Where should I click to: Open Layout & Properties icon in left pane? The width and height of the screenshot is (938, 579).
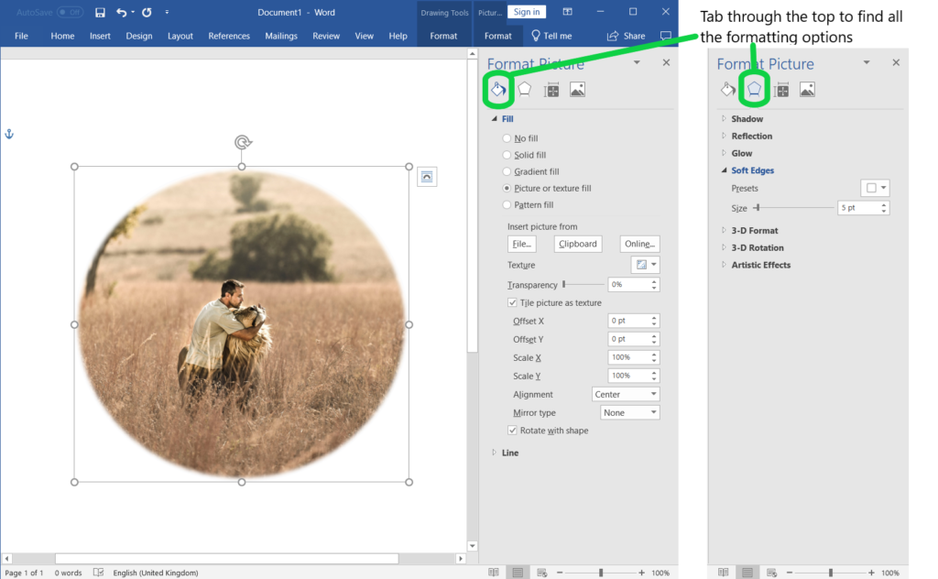pyautogui.click(x=551, y=90)
